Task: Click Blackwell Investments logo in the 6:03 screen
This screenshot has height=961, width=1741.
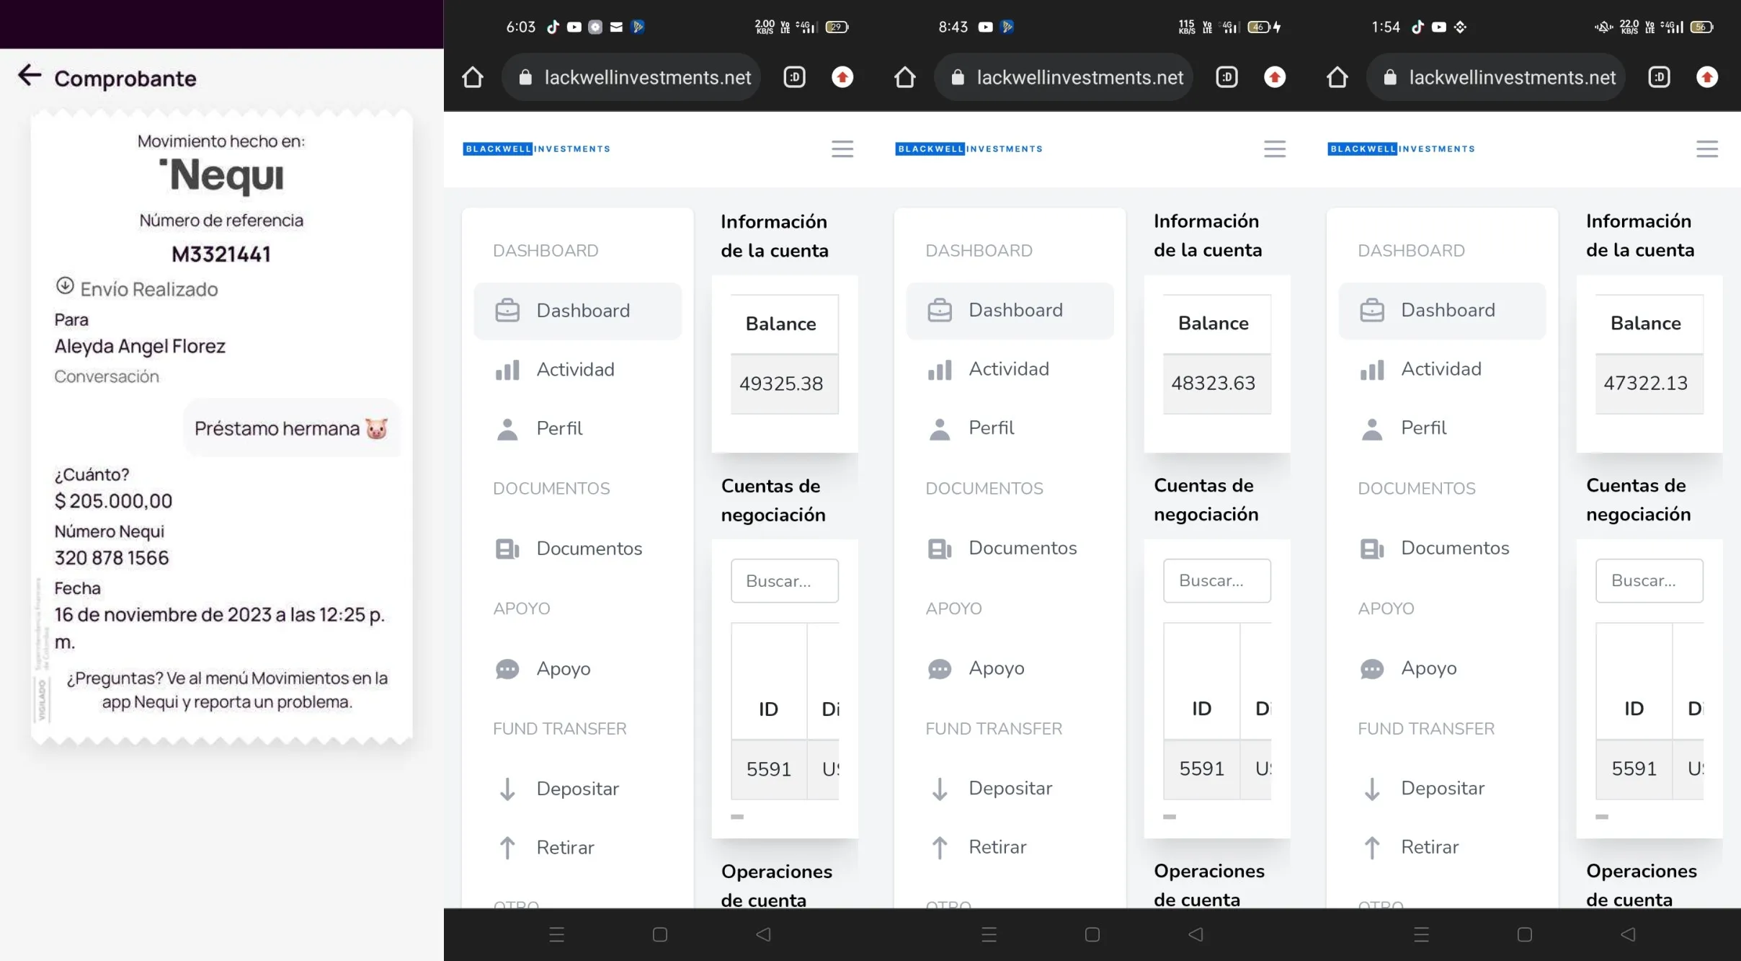Action: tap(537, 149)
